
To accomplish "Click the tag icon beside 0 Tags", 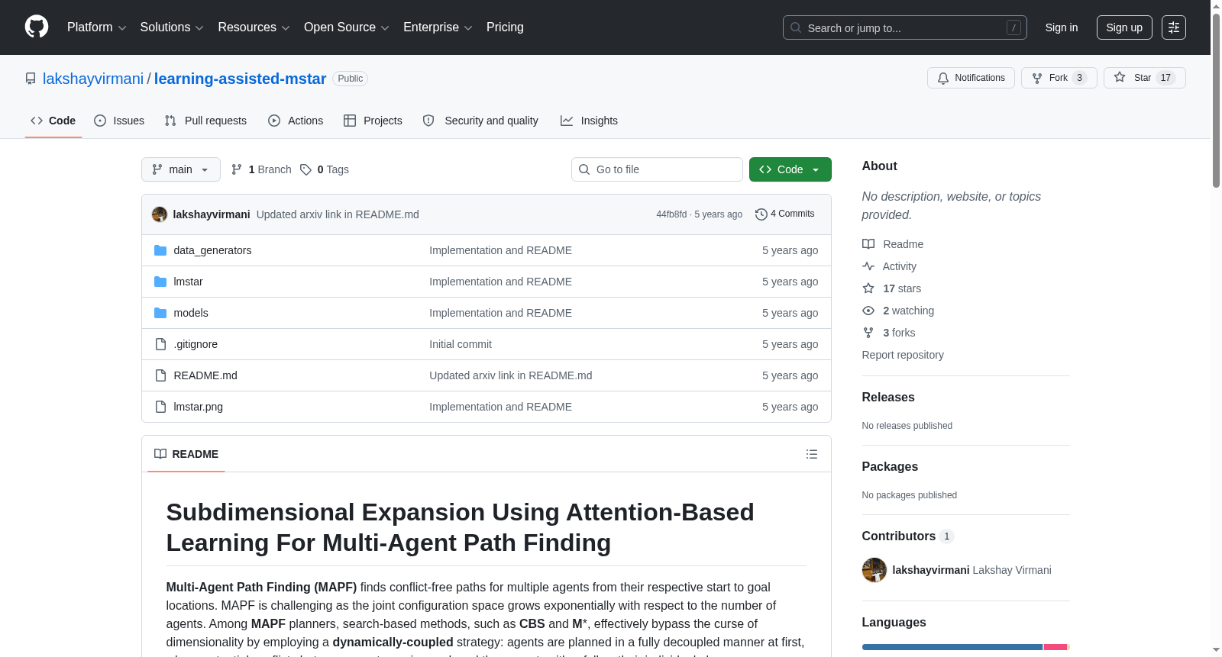I will (305, 169).
